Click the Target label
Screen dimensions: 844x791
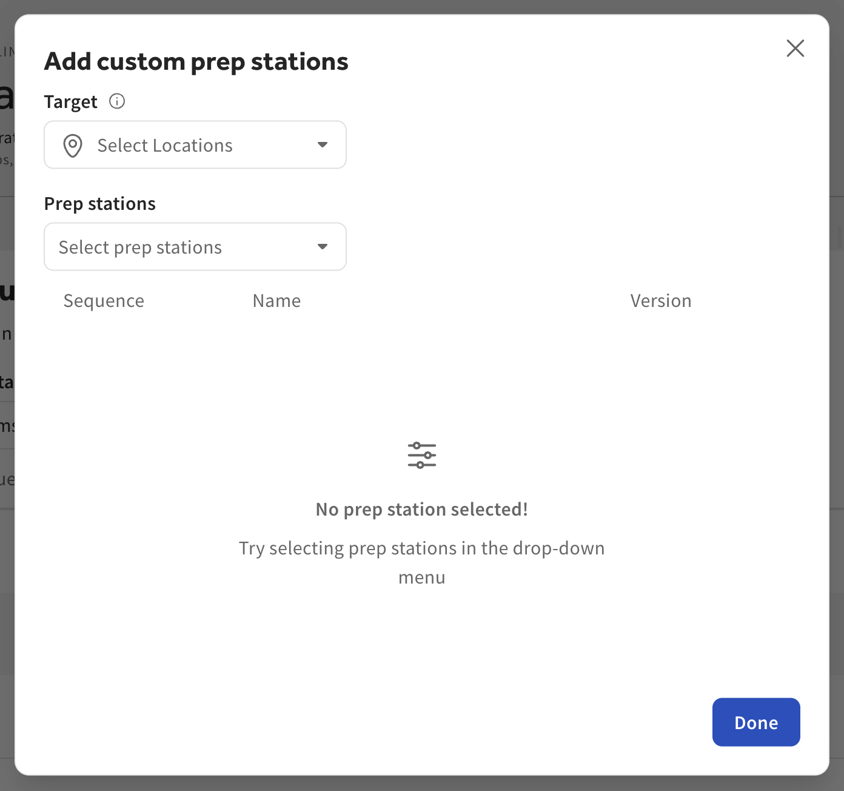pos(71,102)
